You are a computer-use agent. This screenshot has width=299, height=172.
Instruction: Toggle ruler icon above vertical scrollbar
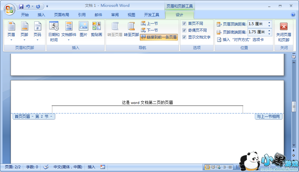click(294, 57)
